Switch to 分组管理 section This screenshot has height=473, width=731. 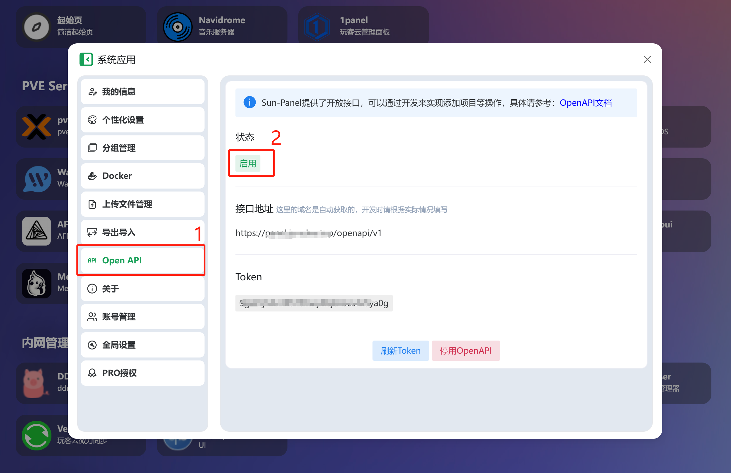click(142, 148)
